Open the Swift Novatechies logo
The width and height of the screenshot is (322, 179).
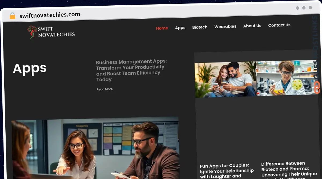pyautogui.click(x=51, y=32)
